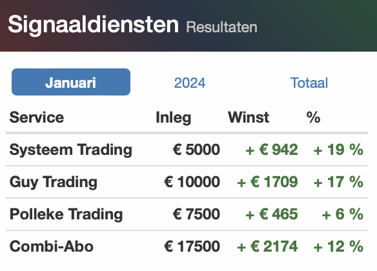Open the Systeem Trading service row
Screen dimensions: 377x271
click(x=187, y=150)
